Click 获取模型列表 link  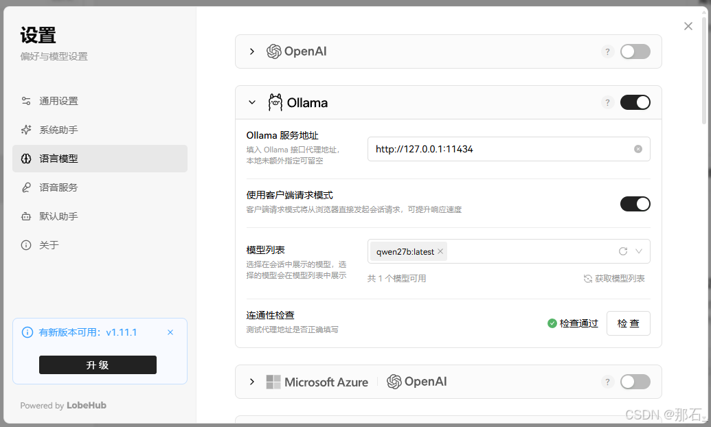click(x=614, y=279)
